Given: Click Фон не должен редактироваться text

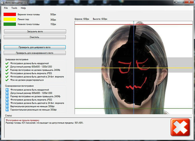Looking at the screenshot, I should click(27, 80).
